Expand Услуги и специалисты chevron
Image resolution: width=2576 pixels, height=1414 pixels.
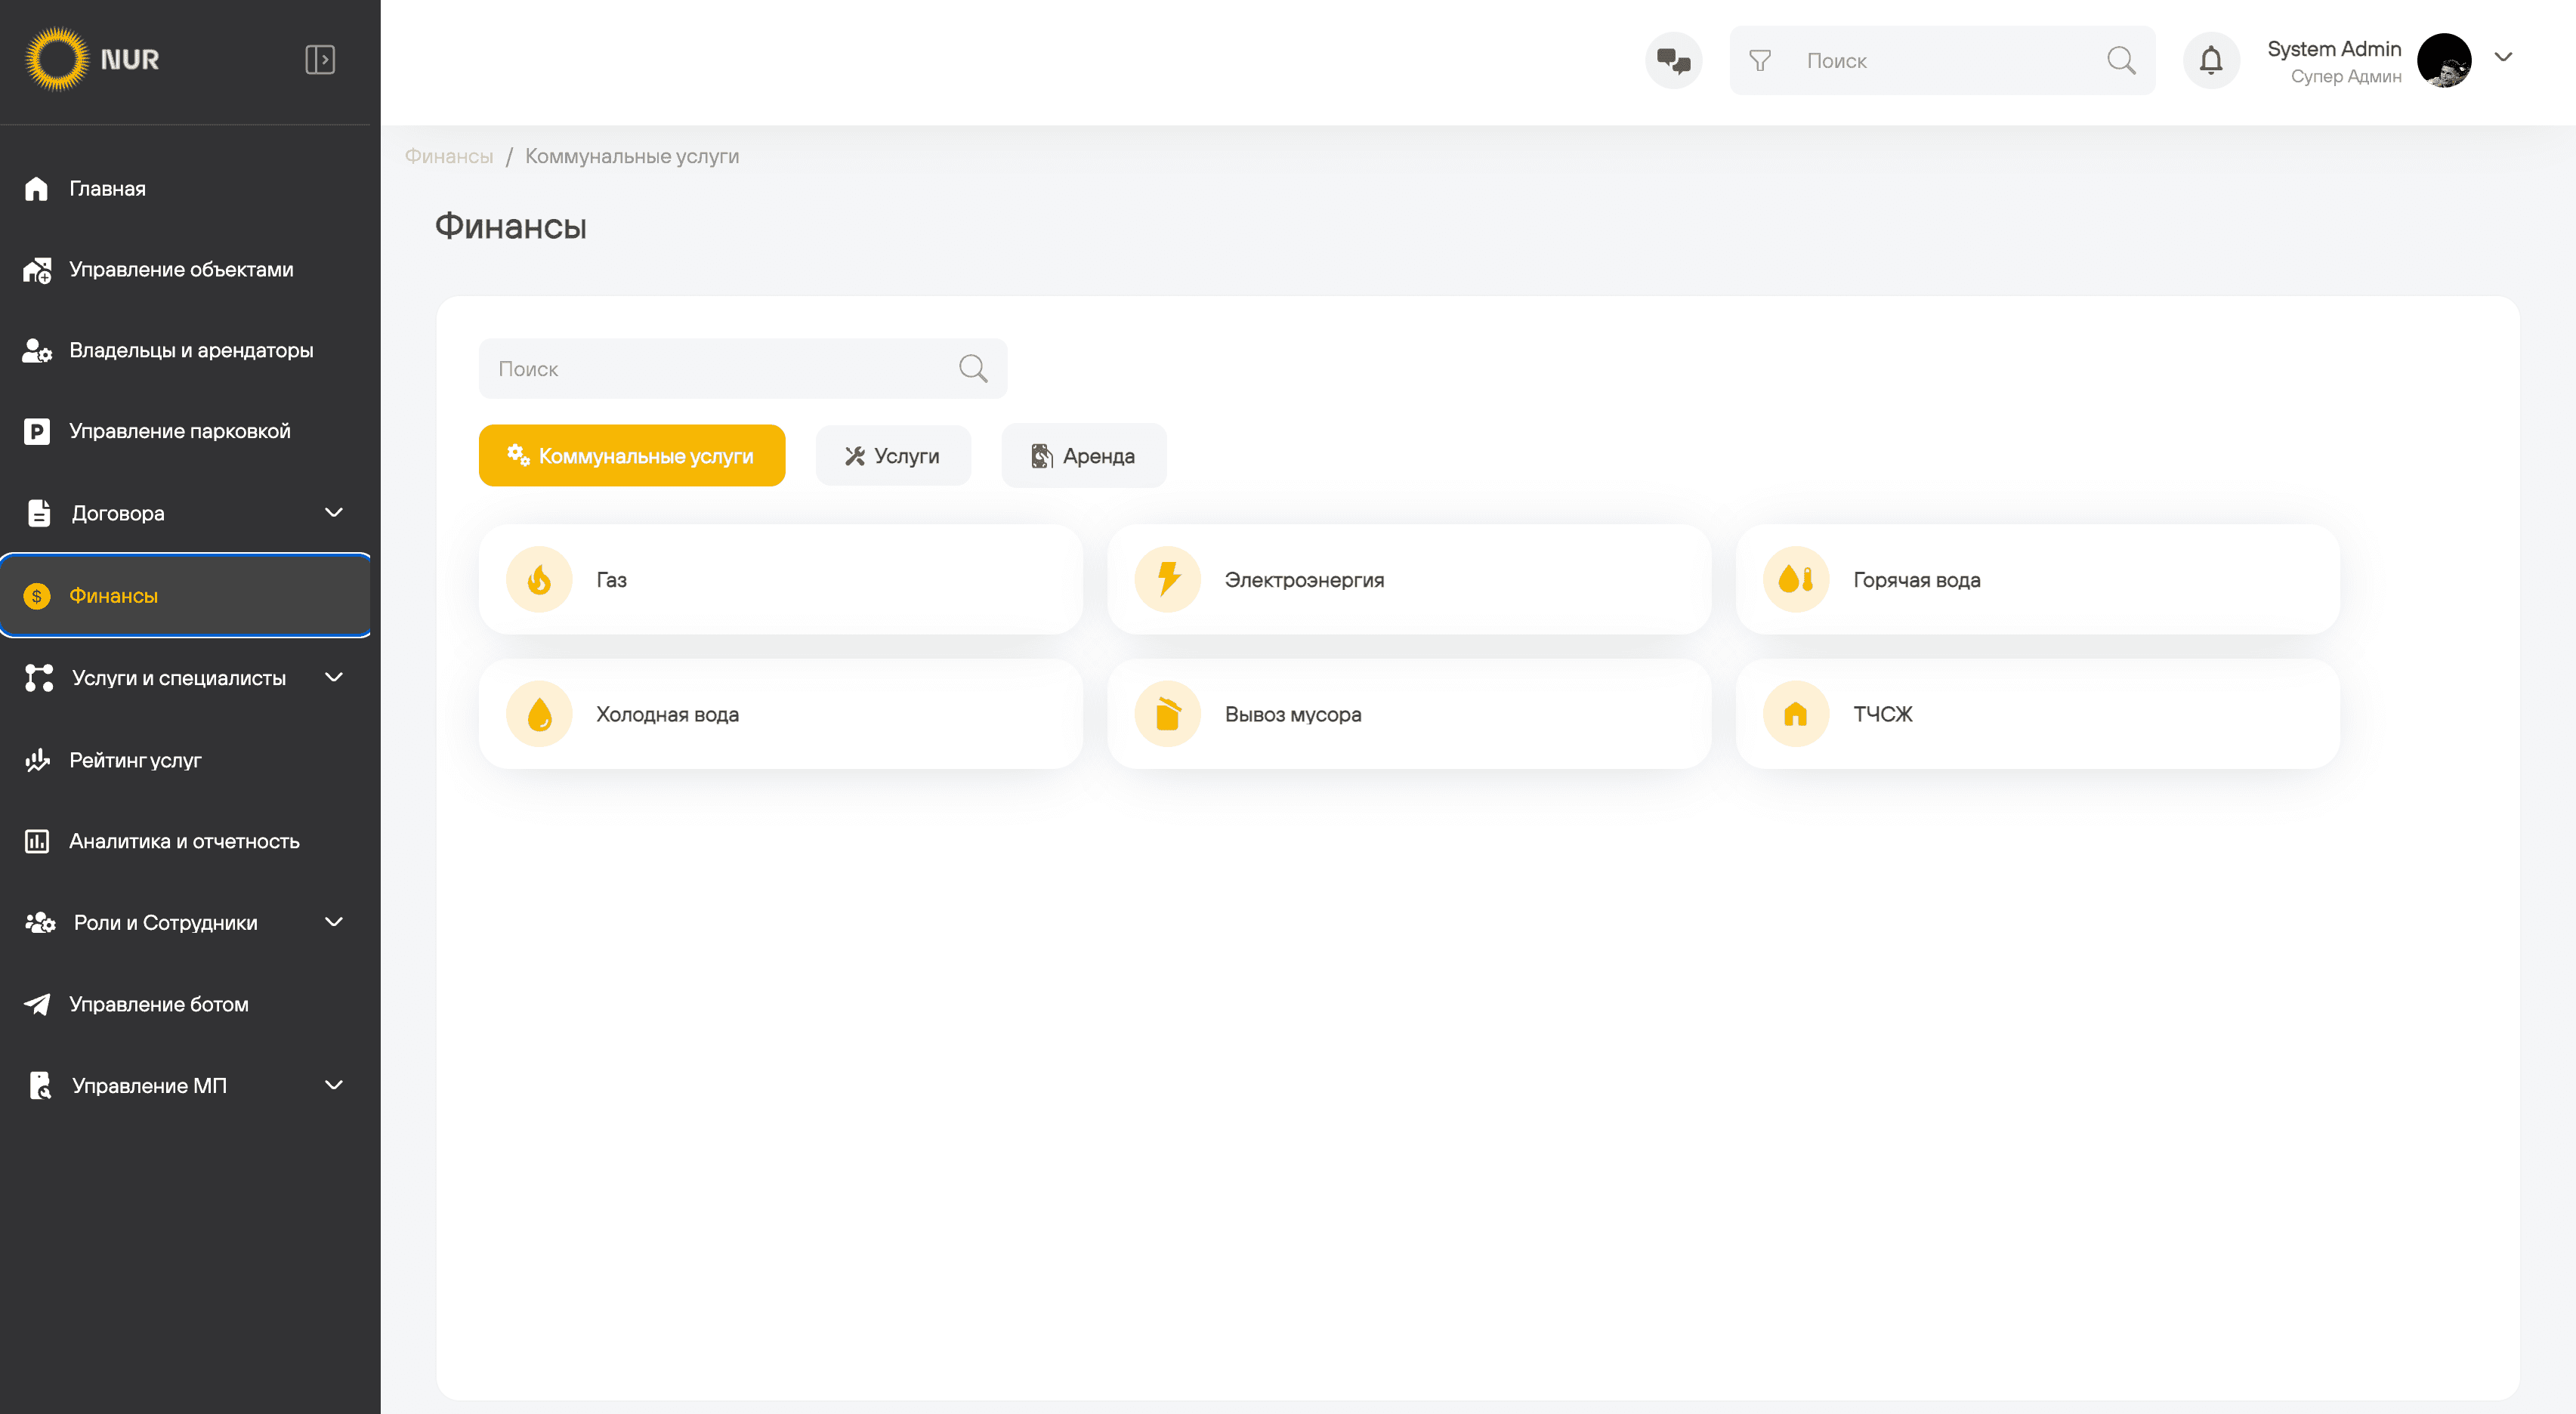coord(334,677)
